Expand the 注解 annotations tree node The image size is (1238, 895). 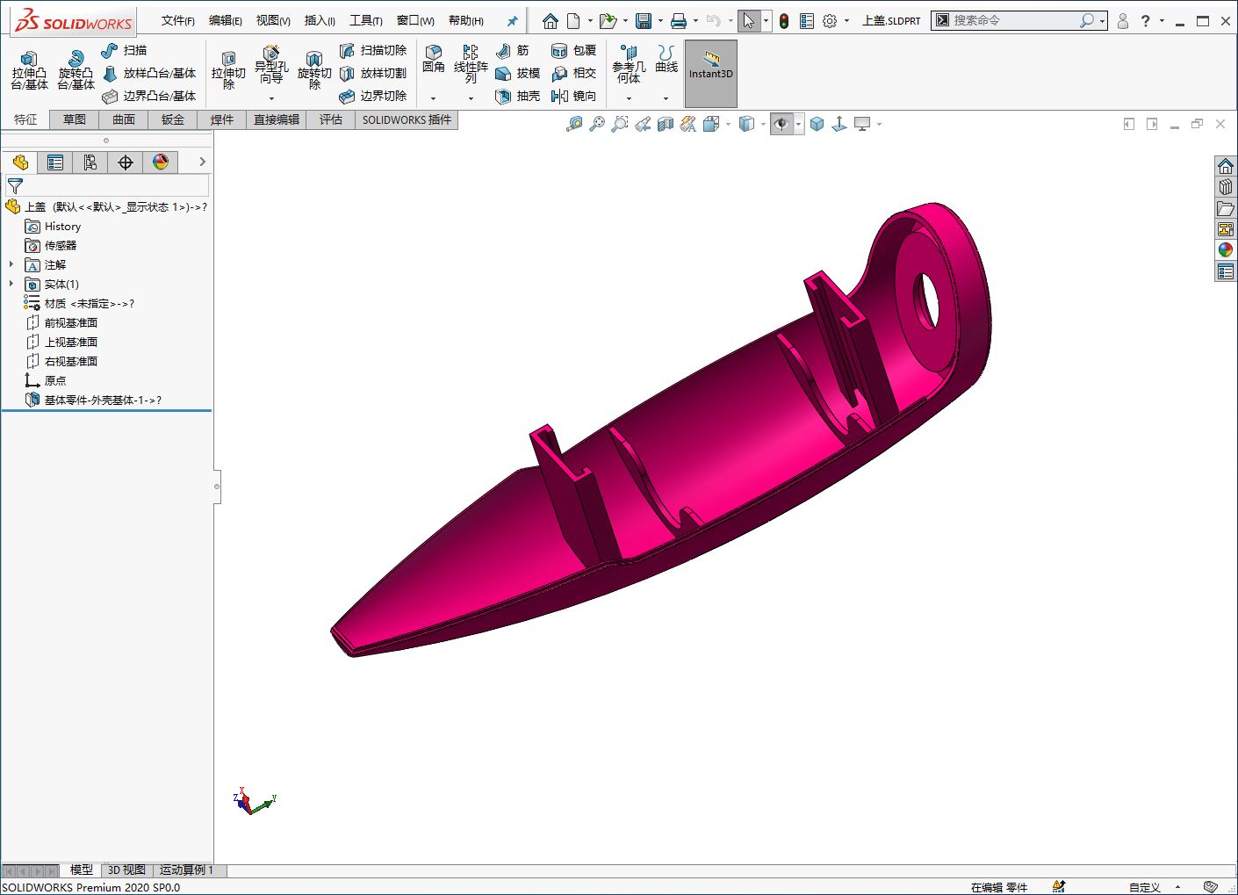[x=11, y=264]
